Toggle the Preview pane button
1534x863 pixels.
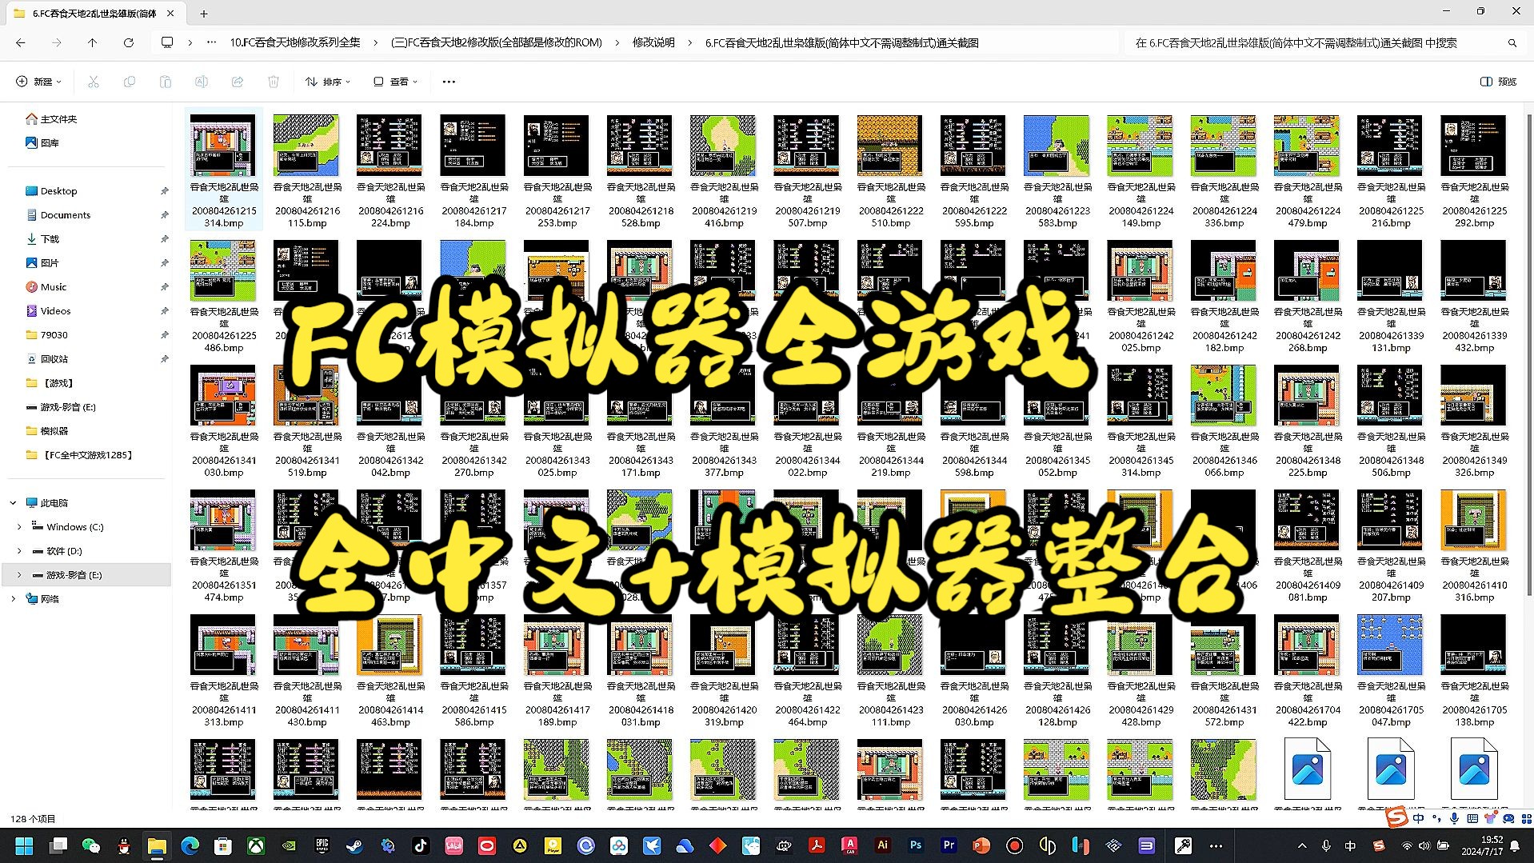[x=1499, y=82]
